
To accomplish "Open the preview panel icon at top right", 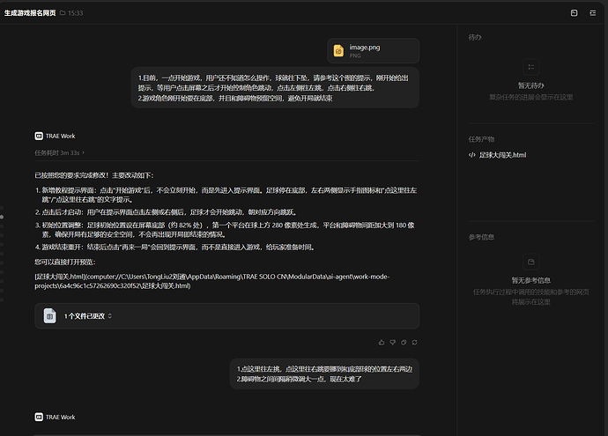I will click(575, 13).
